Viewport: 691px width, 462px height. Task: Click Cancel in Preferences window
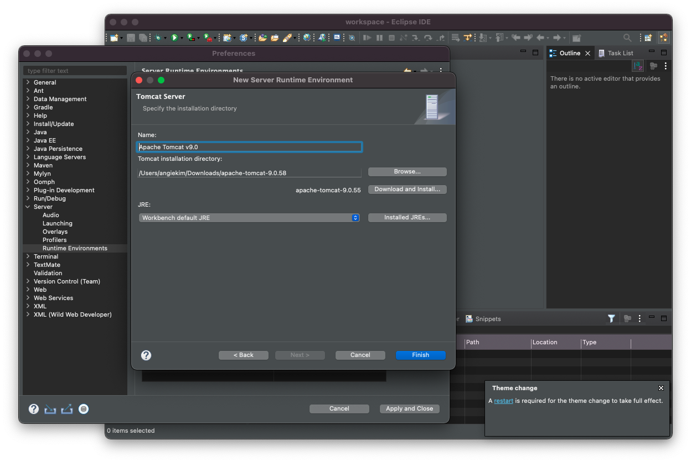339,408
